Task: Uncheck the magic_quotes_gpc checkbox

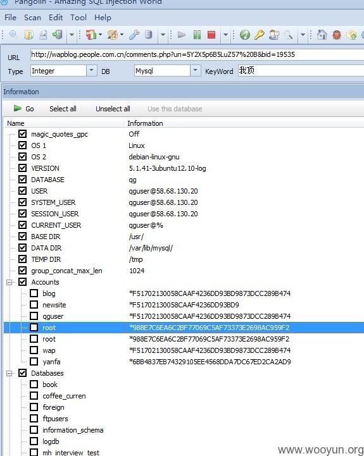Action: point(22,134)
